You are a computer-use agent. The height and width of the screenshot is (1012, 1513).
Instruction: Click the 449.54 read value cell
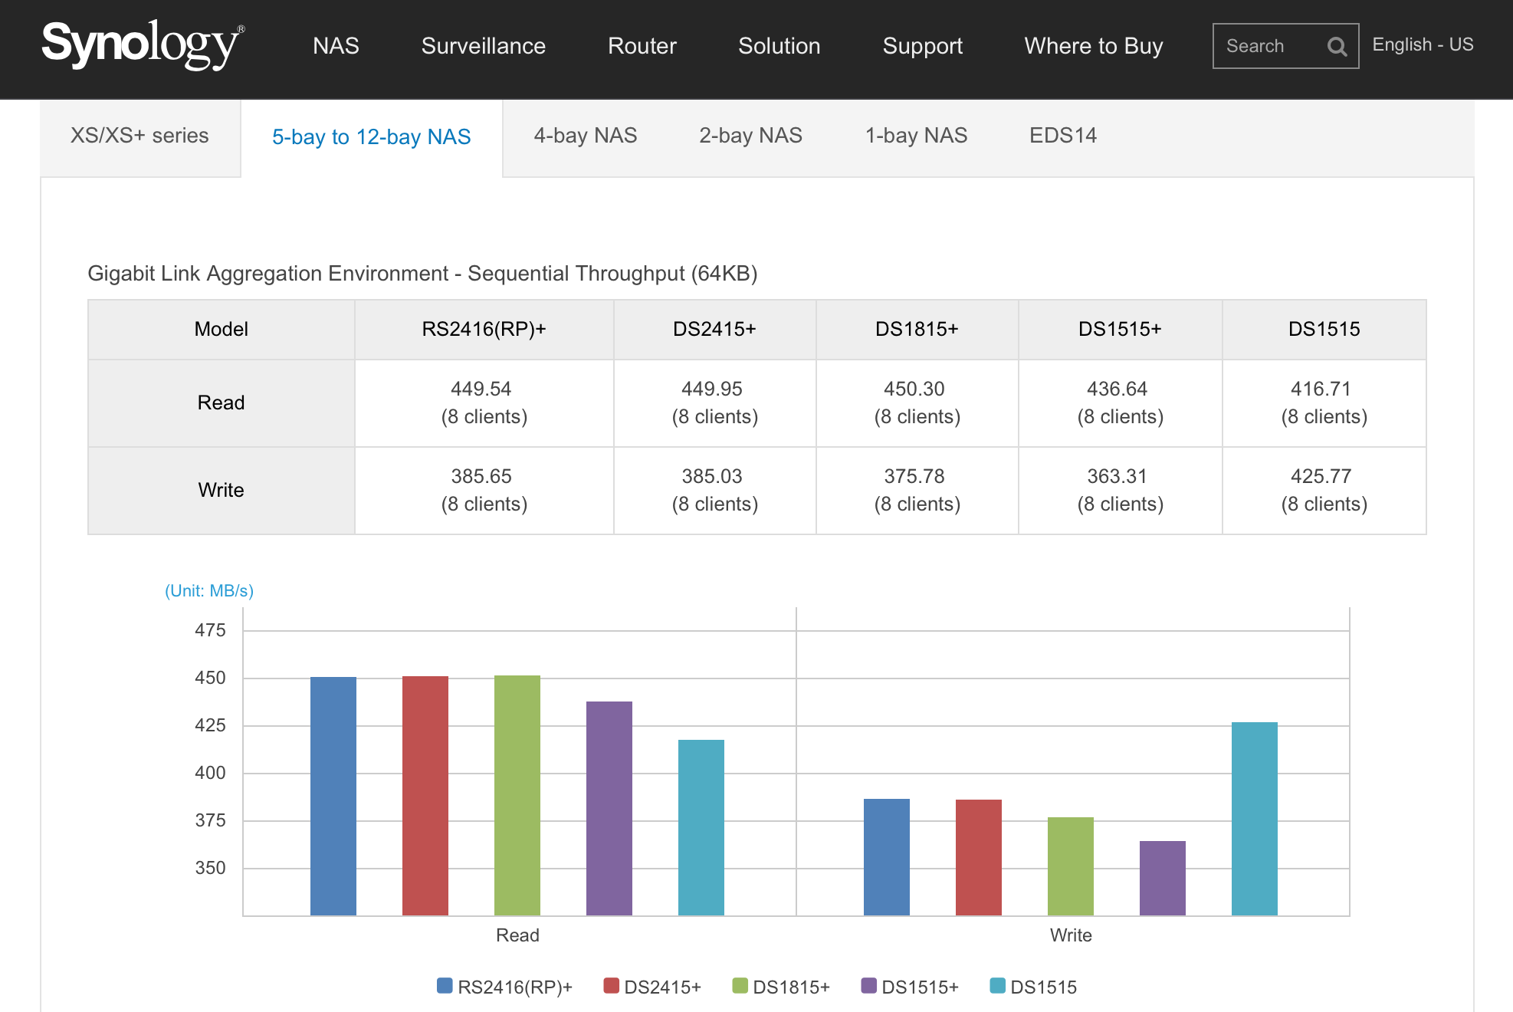click(x=484, y=403)
